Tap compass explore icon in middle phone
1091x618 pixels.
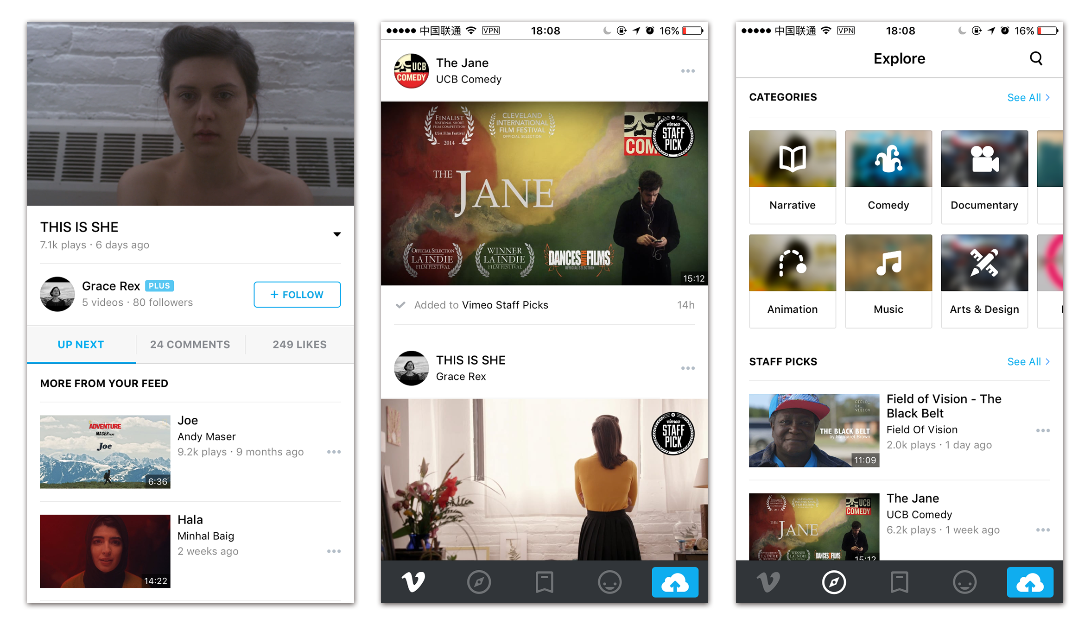pos(479,582)
